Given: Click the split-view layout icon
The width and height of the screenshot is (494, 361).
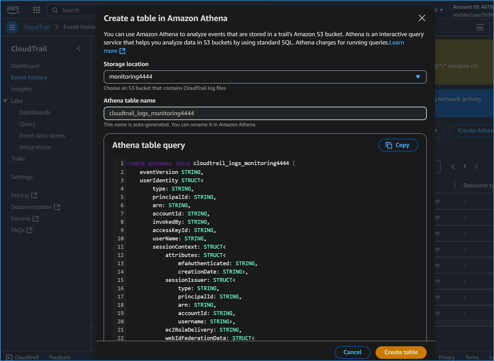Looking at the screenshot, I should [x=480, y=27].
